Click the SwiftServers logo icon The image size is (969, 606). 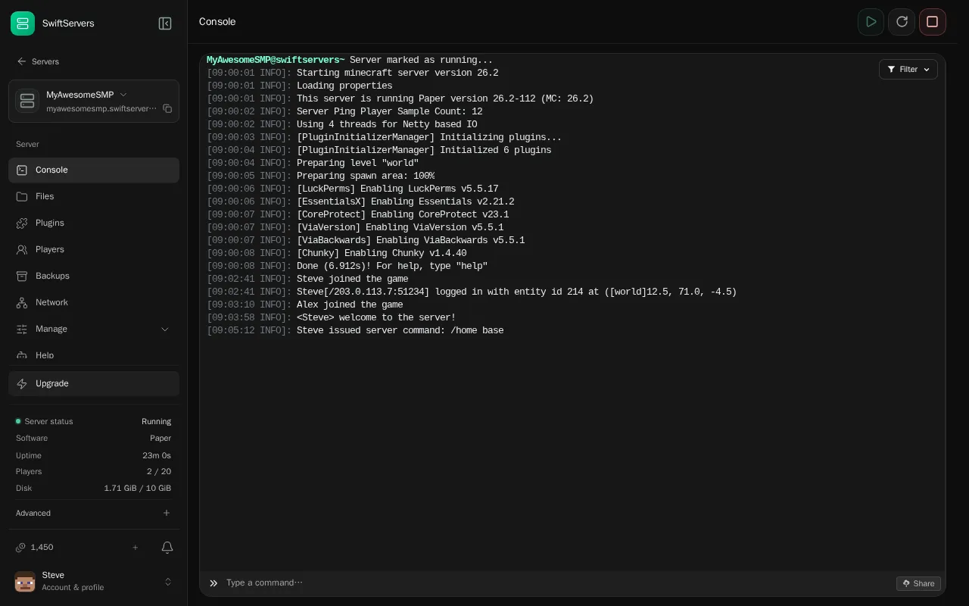[x=23, y=23]
